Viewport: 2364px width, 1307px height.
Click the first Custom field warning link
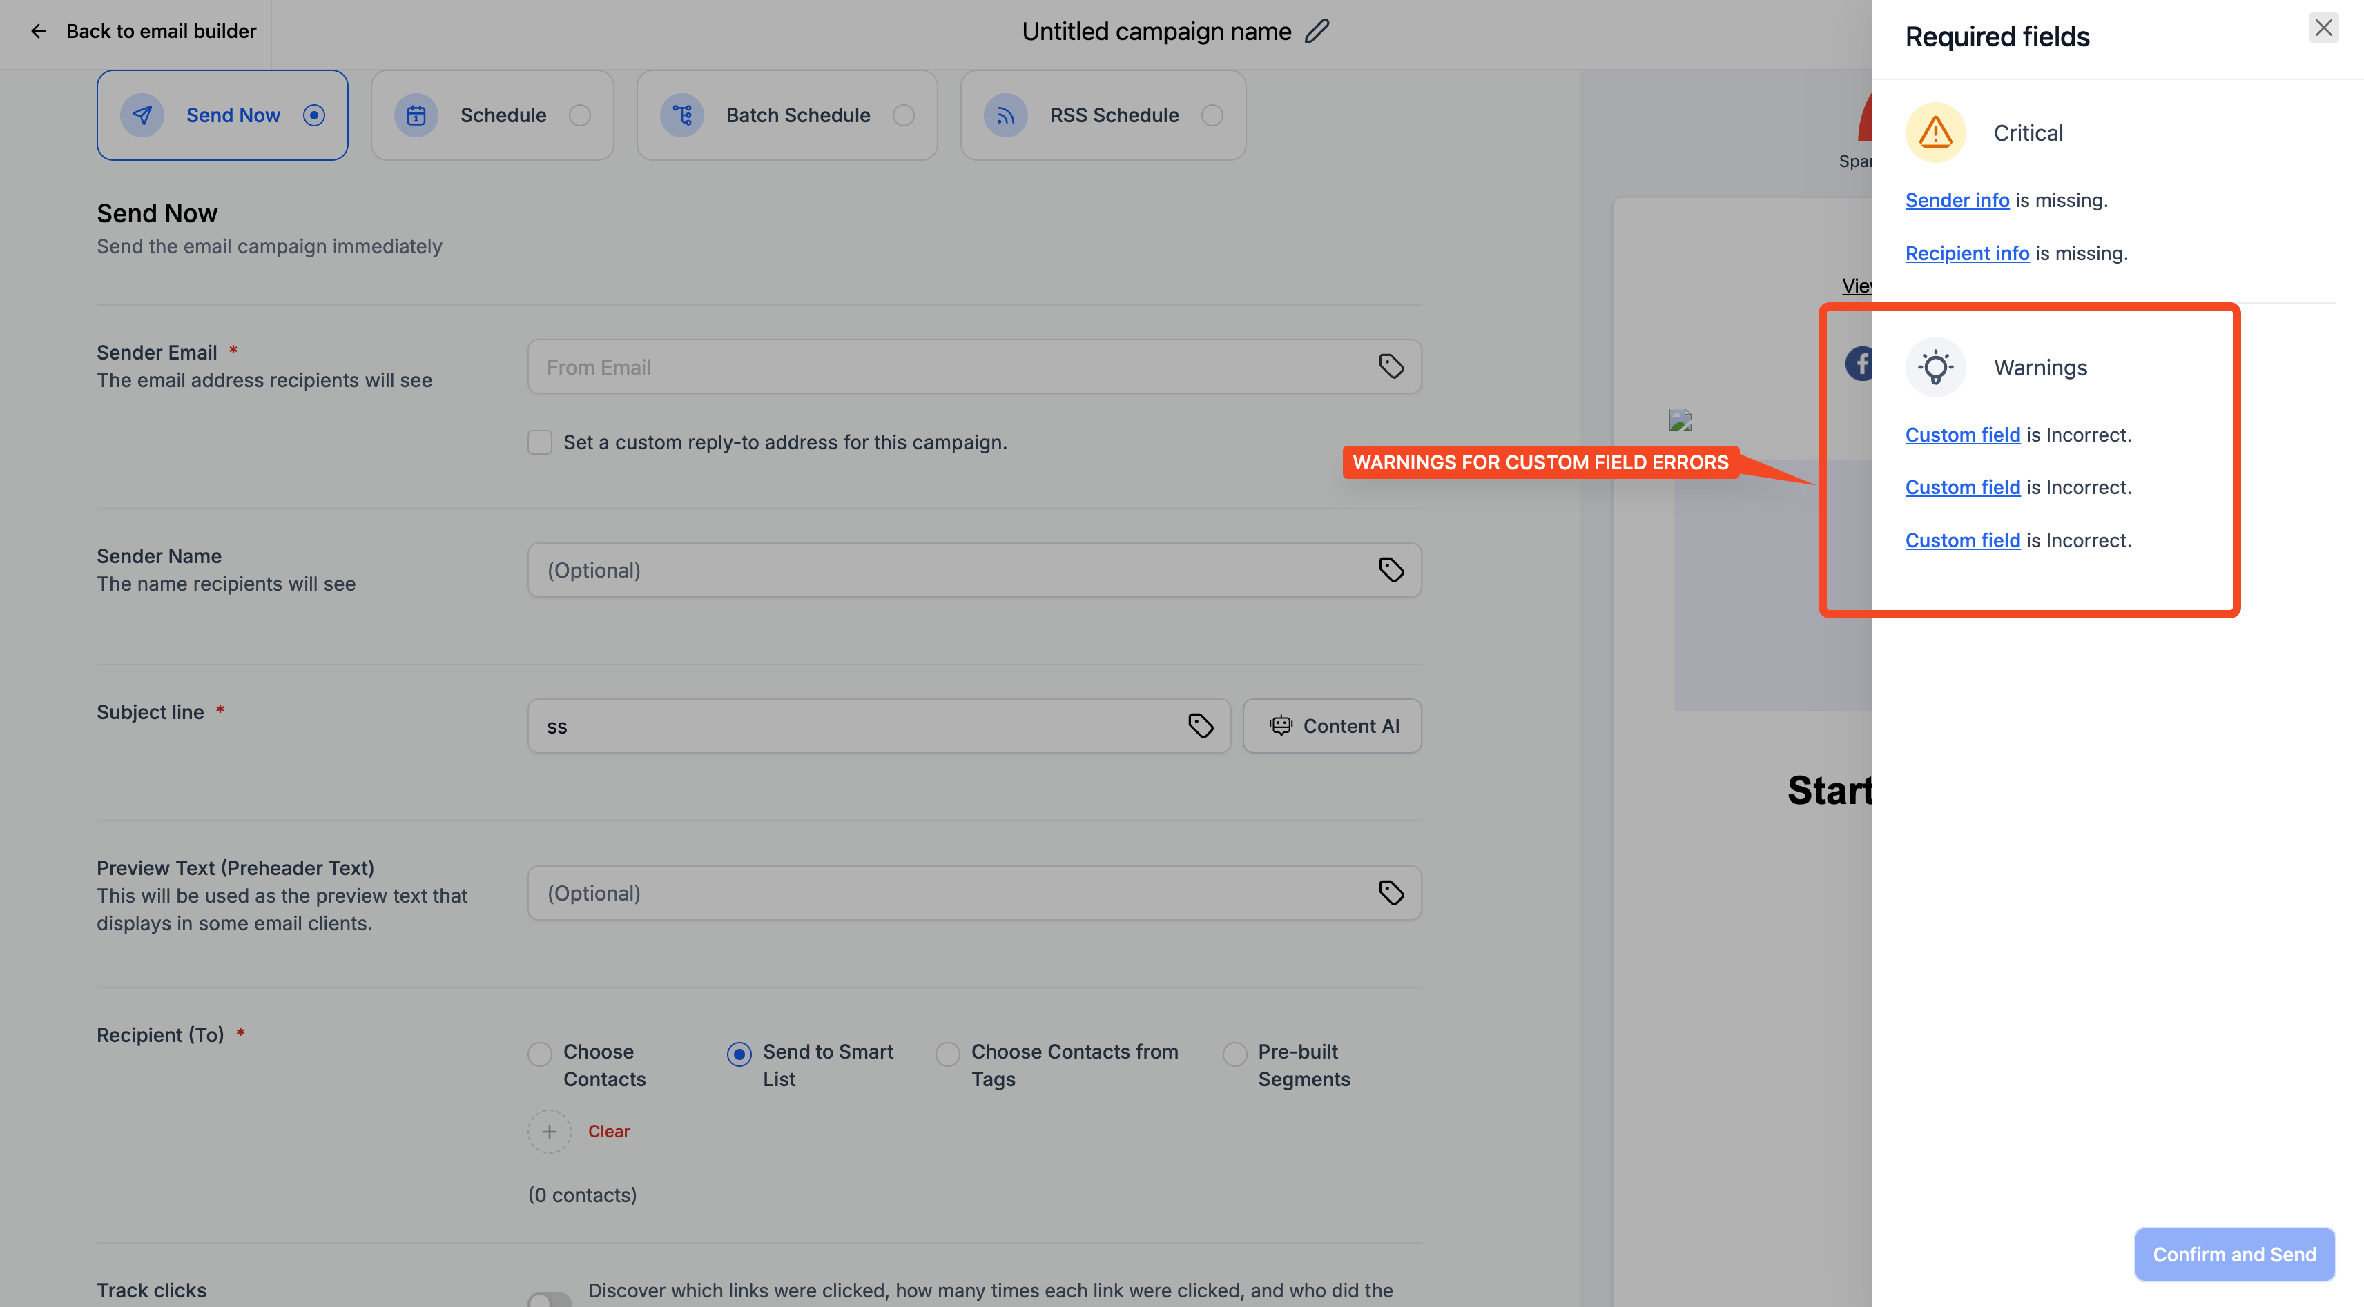(1962, 434)
